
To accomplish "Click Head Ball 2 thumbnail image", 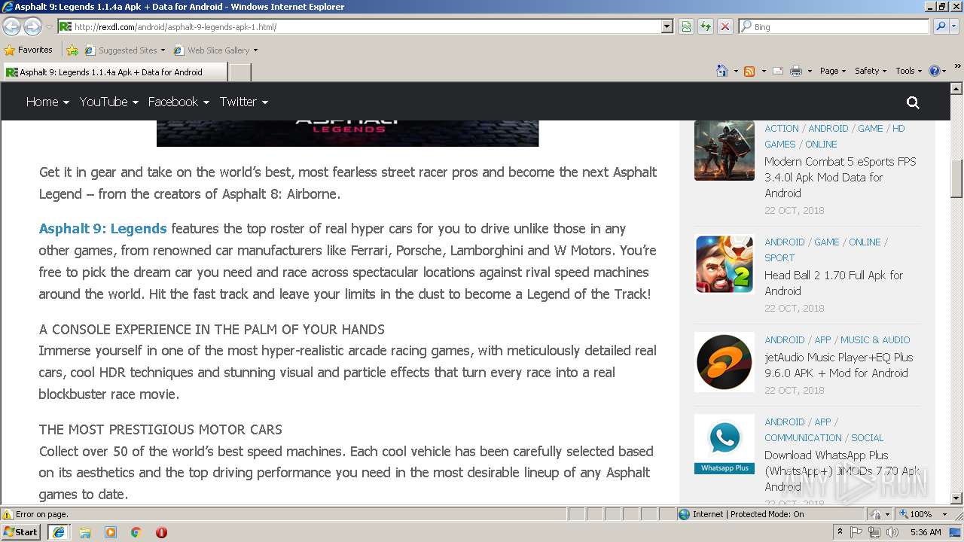I will tap(725, 264).
